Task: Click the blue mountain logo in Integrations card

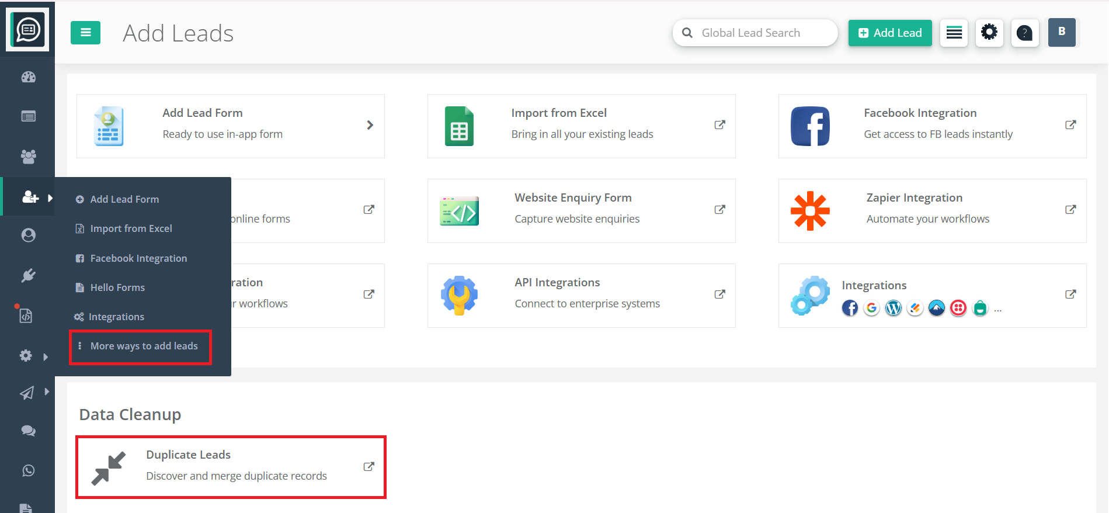Action: [x=937, y=308]
